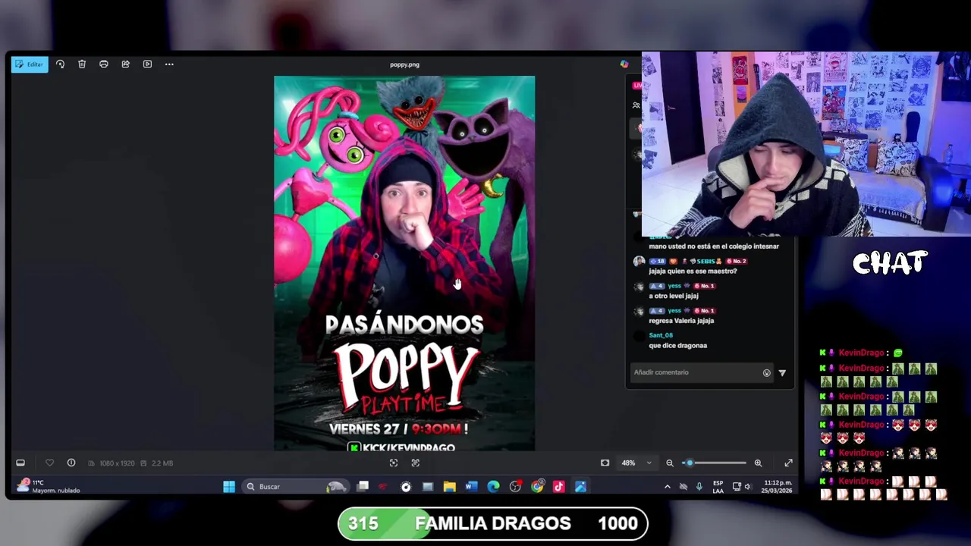Screen dimensions: 971x546
Task: Click yess username above 'regresa Valeria jajaja'
Action: pyautogui.click(x=674, y=311)
